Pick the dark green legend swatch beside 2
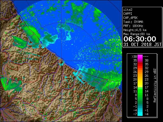The image size is (163, 122). click(140, 102)
